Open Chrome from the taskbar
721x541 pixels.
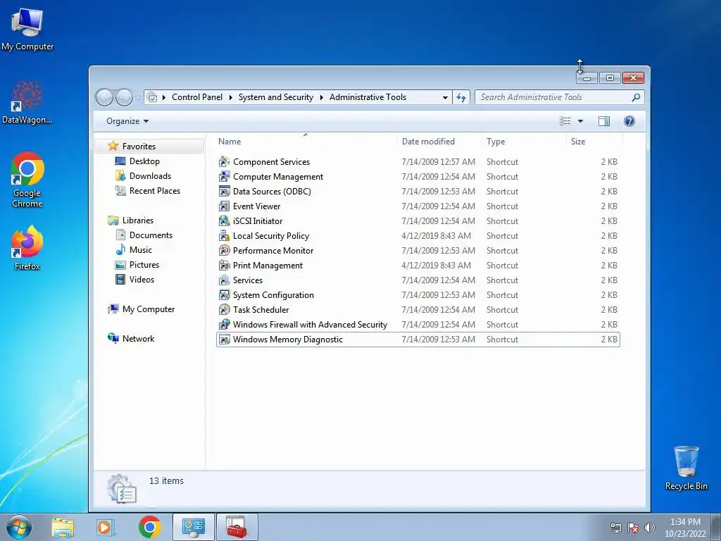pyautogui.click(x=149, y=527)
